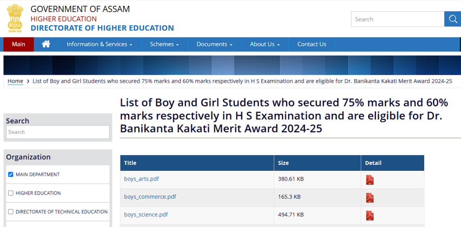Click the Size column header
This screenshot has height=227, width=461.
coord(317,163)
